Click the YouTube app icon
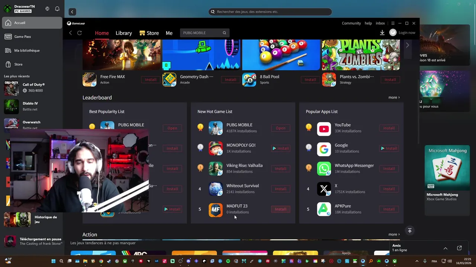476x267 pixels. (x=324, y=128)
